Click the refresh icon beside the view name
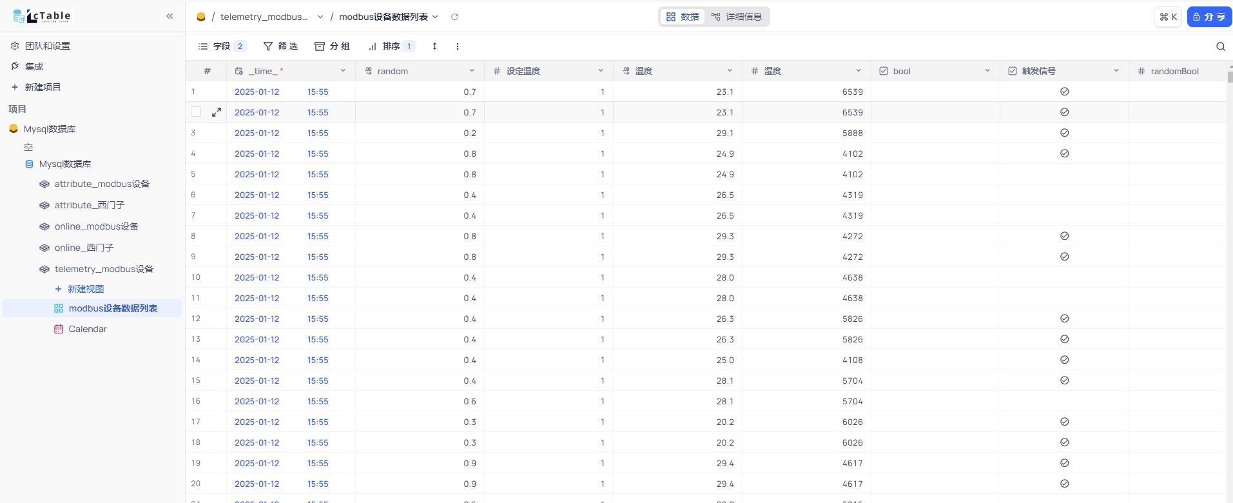1233x503 pixels. [x=454, y=17]
